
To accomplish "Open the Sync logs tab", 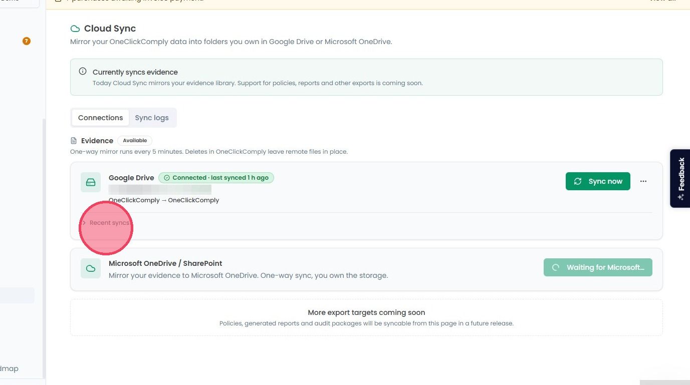I will (152, 118).
